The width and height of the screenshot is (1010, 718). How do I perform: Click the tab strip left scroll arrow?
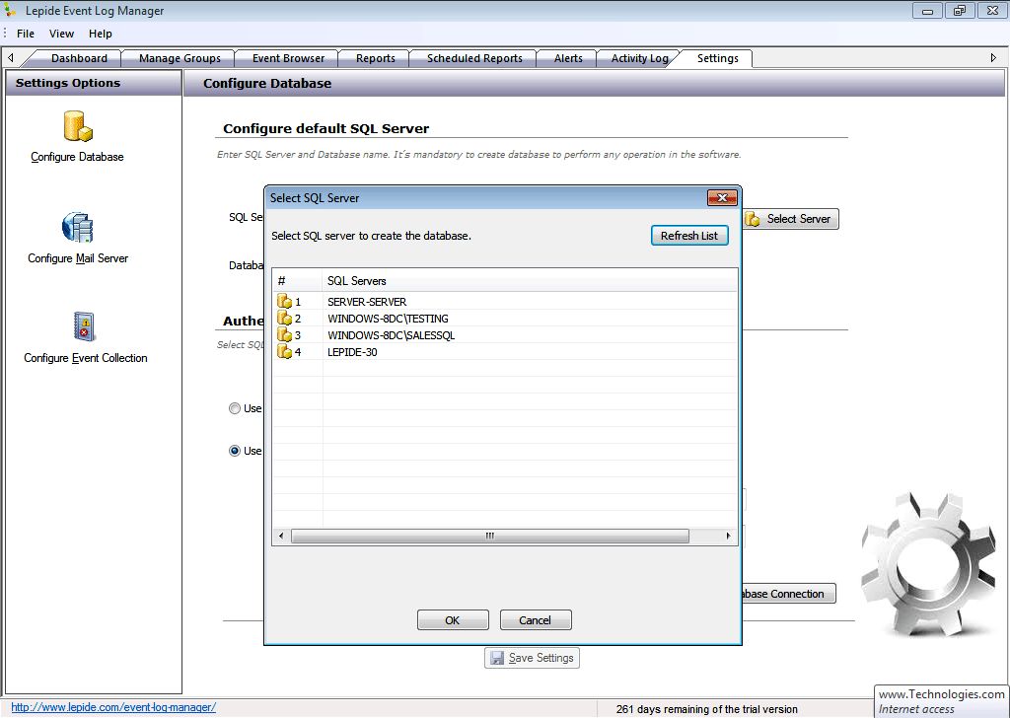tap(10, 58)
